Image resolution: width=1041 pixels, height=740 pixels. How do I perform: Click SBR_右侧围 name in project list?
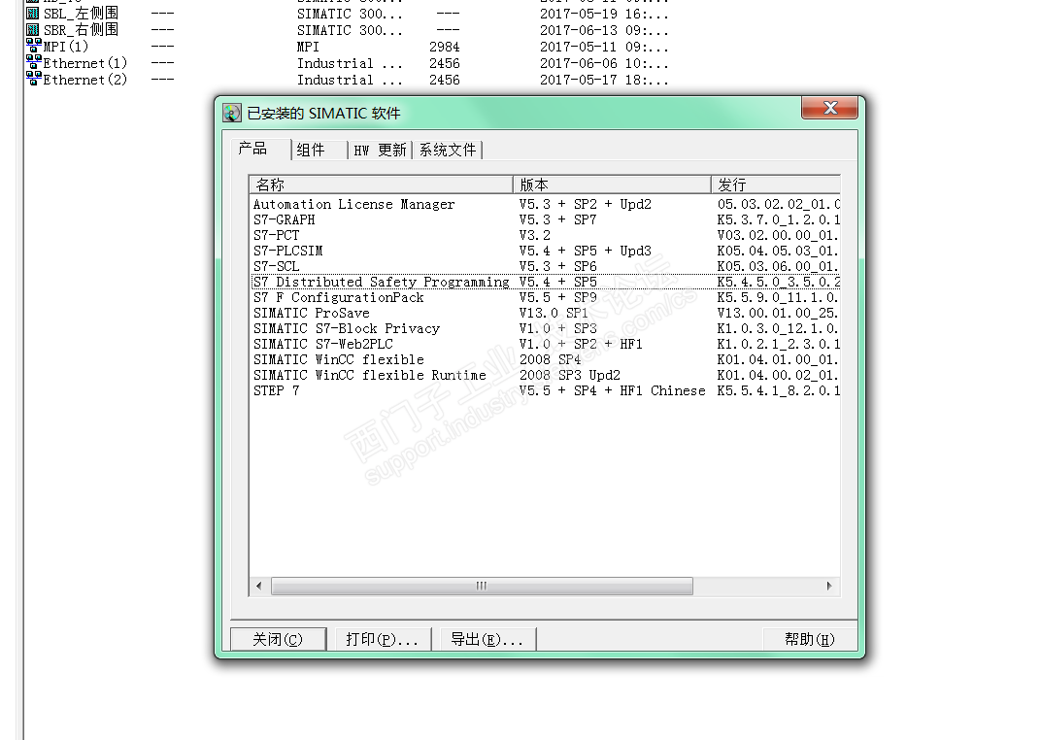click(81, 30)
